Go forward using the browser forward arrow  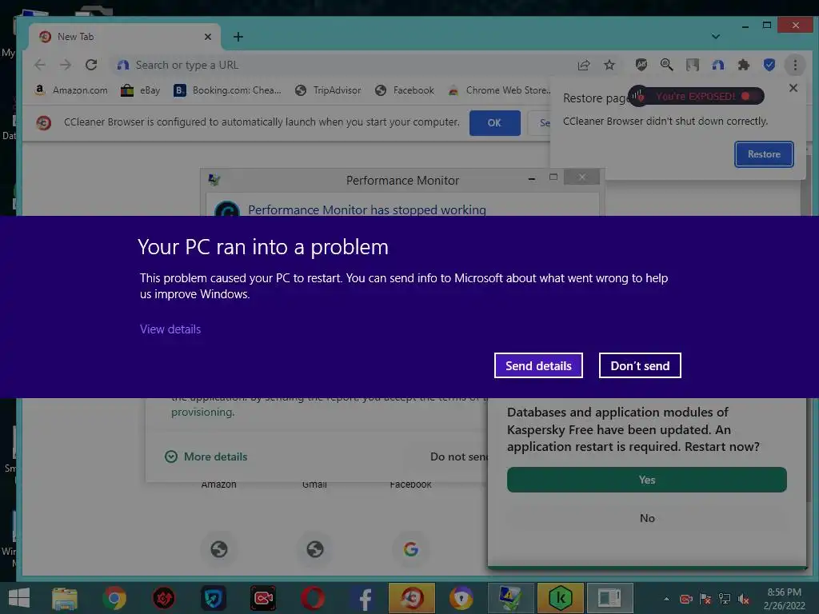click(x=66, y=65)
